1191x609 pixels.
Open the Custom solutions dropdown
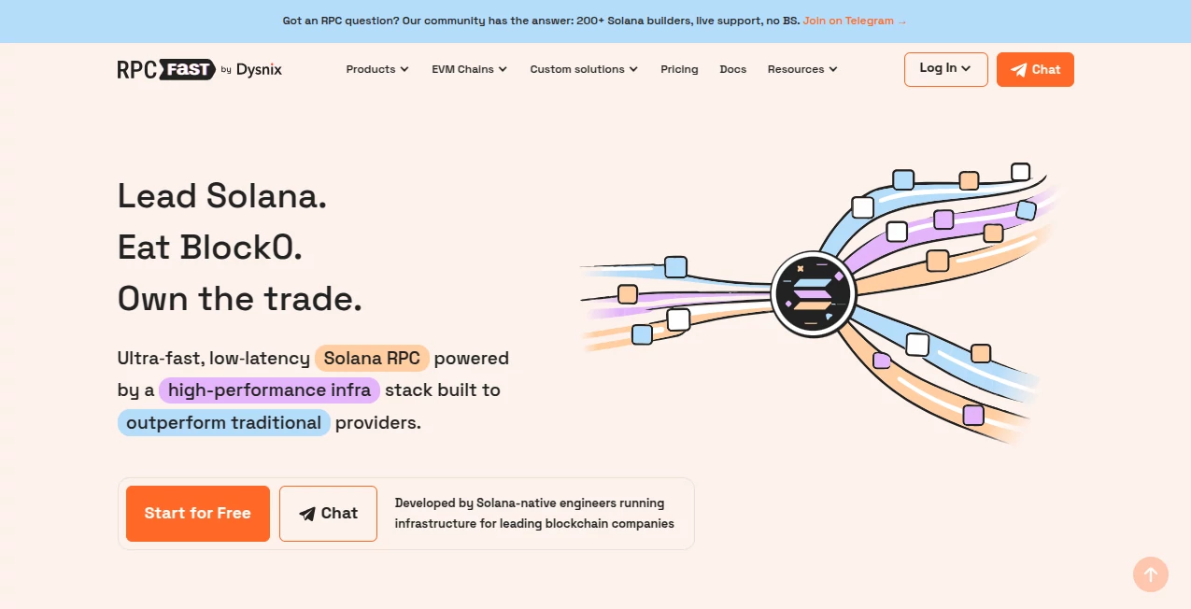coord(584,69)
